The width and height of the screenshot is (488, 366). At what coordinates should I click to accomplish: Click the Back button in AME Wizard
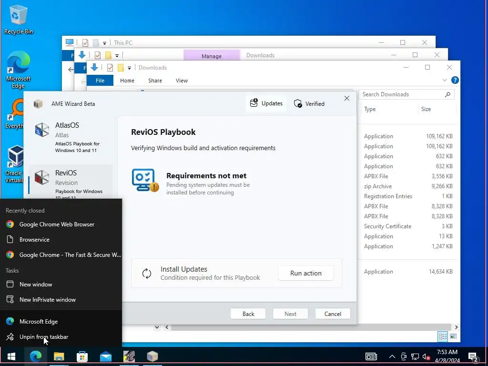pos(248,314)
